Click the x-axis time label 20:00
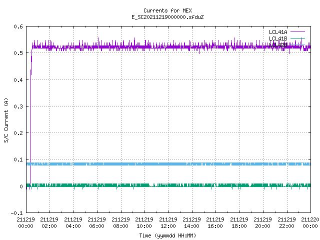 (x=262, y=226)
